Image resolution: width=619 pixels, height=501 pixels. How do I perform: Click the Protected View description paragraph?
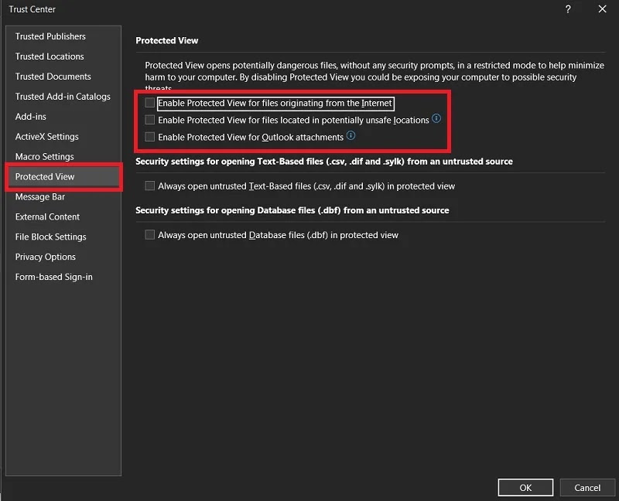click(374, 76)
